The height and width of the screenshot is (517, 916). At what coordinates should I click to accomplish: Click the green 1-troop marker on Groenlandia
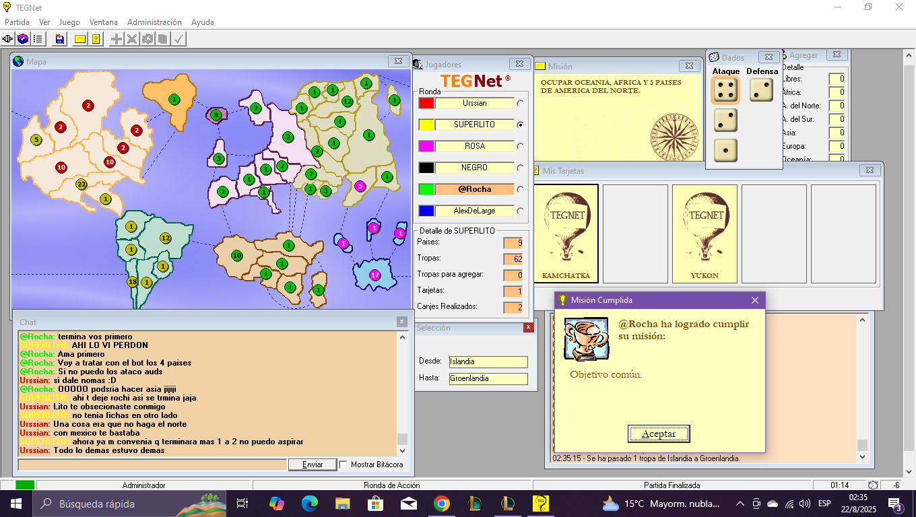[174, 100]
